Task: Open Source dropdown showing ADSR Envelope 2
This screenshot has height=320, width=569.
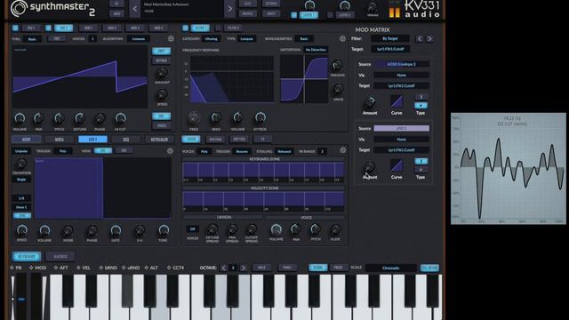Action: (x=401, y=64)
